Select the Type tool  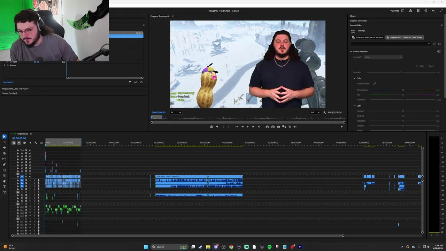coord(4,187)
